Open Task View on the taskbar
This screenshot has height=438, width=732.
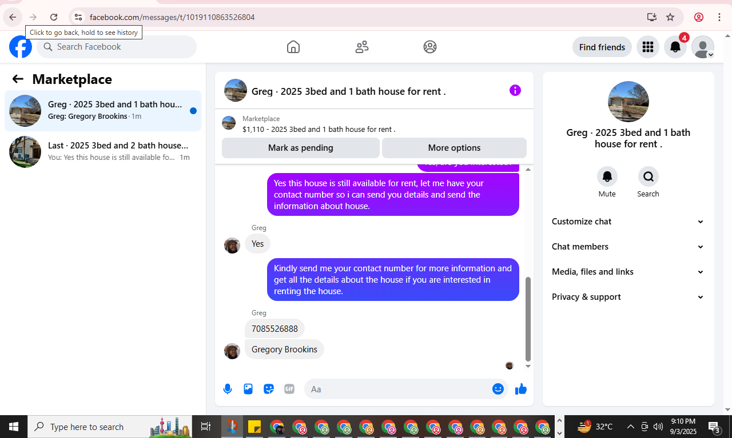(x=206, y=427)
